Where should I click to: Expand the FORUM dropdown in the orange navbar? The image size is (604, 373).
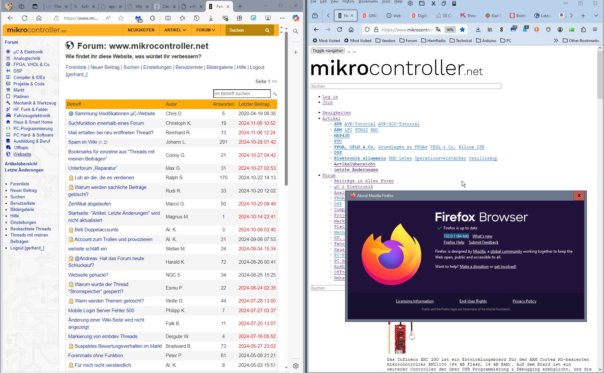pyautogui.click(x=206, y=30)
